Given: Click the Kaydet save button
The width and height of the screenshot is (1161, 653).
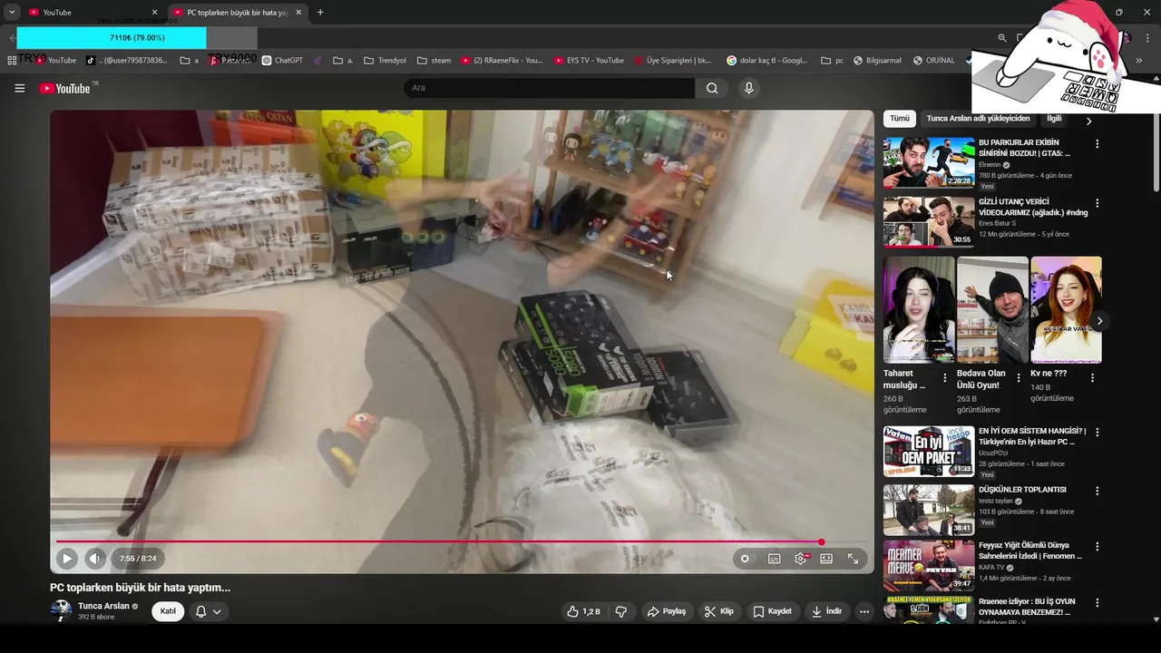Looking at the screenshot, I should click(773, 611).
